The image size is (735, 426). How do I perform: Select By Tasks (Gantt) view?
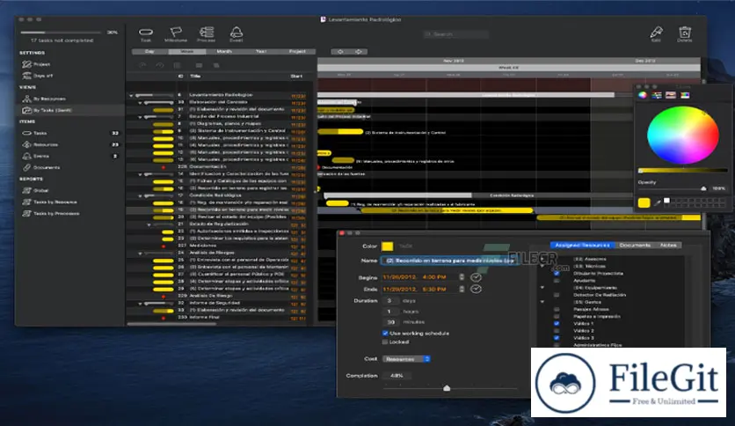click(47, 110)
